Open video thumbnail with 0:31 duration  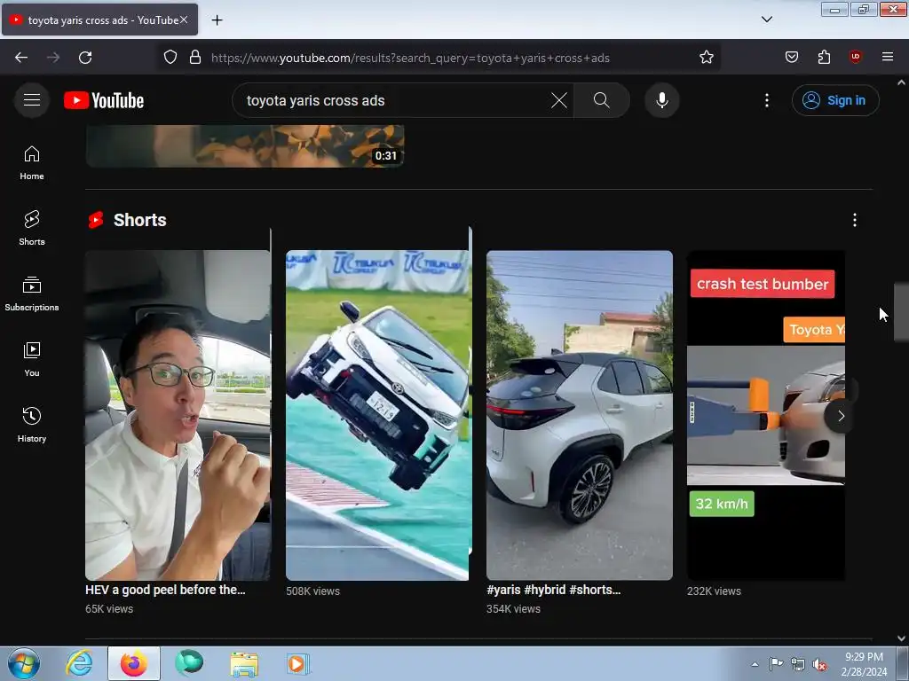pyautogui.click(x=245, y=146)
